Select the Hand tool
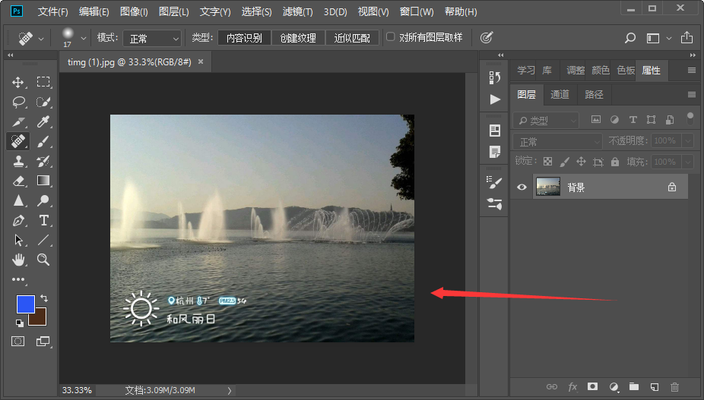 pyautogui.click(x=18, y=260)
